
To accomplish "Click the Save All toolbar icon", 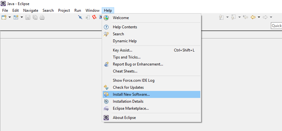I will pyautogui.click(x=35, y=17).
